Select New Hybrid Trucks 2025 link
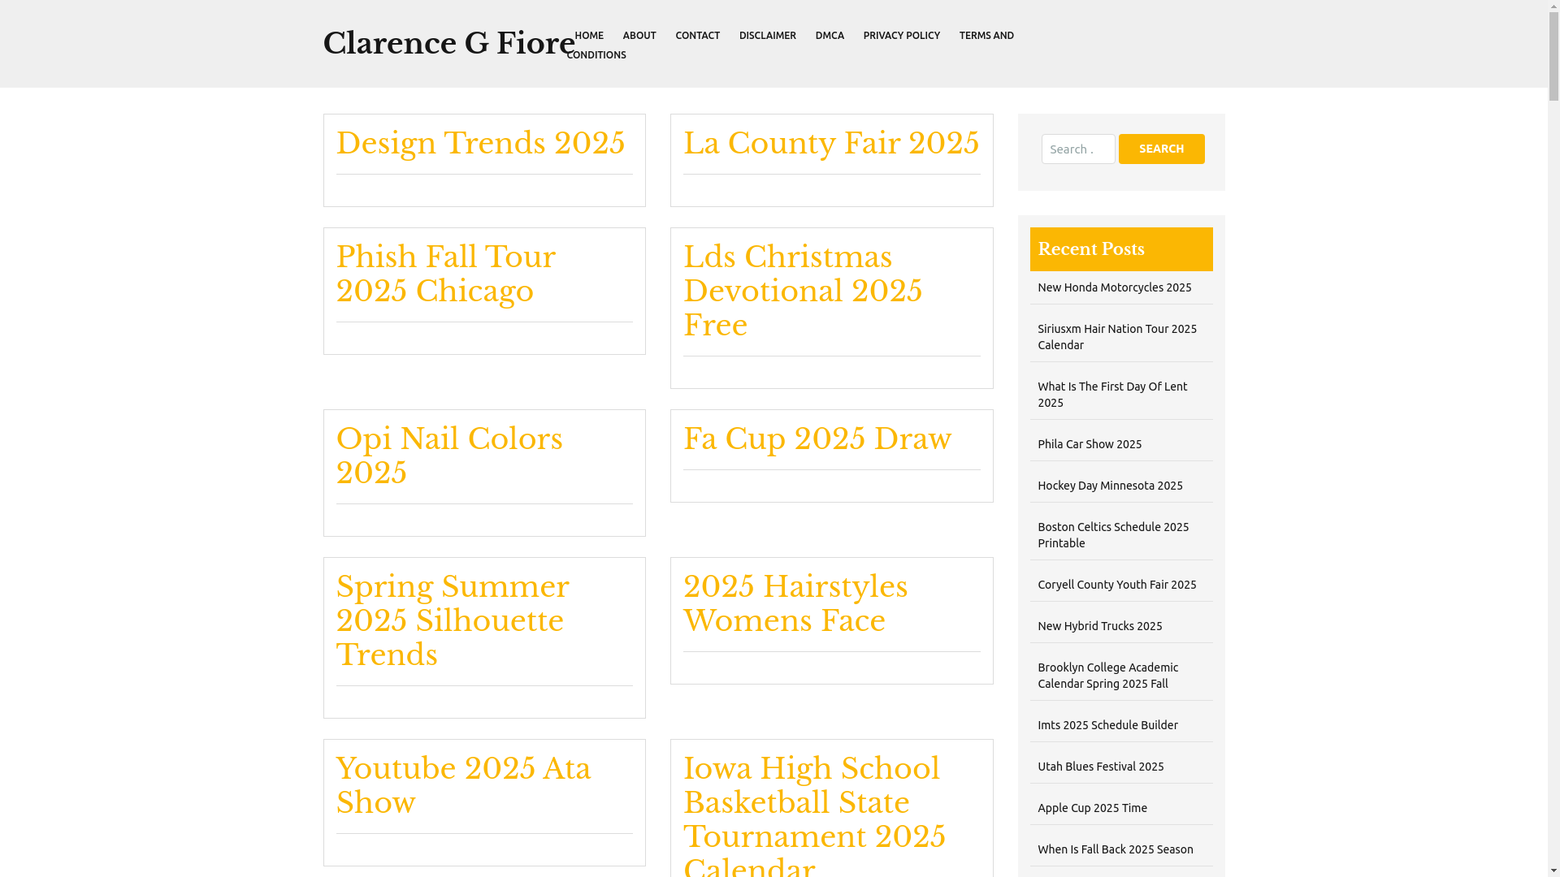 tap(1100, 626)
